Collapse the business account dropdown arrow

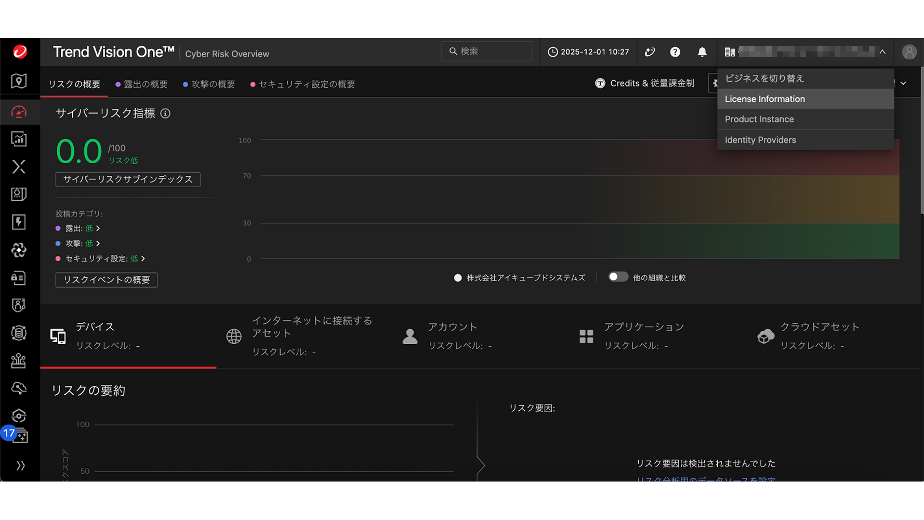(x=882, y=52)
